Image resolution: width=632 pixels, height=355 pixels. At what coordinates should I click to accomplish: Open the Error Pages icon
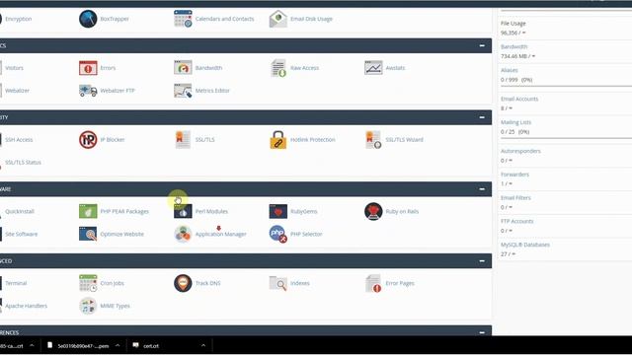click(x=373, y=283)
